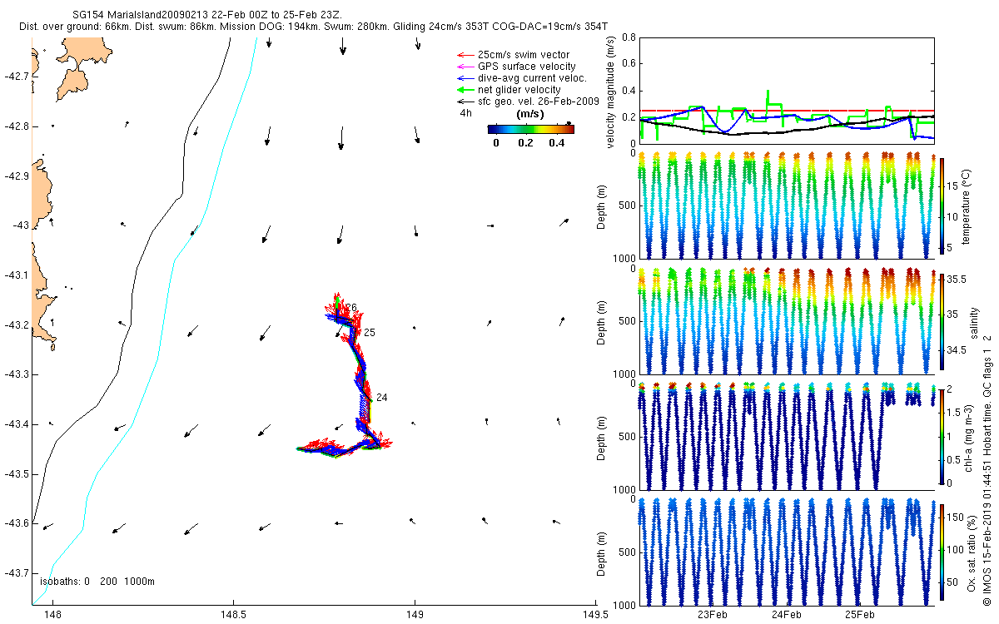This screenshot has width=999, height=624.
Task: Click the '23Feb' time axis label
Action: click(x=713, y=615)
